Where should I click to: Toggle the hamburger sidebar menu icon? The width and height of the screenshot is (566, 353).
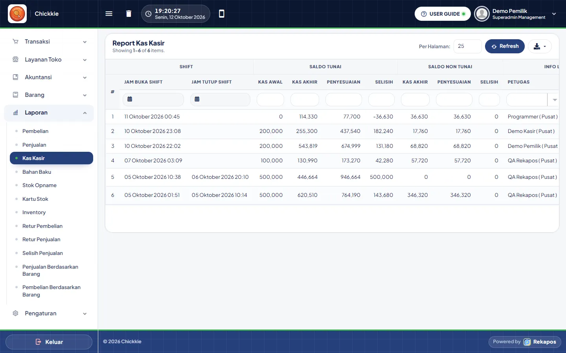109,14
